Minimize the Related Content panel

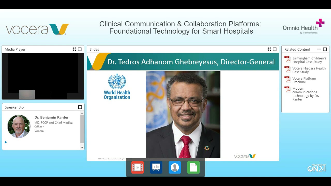(319, 49)
